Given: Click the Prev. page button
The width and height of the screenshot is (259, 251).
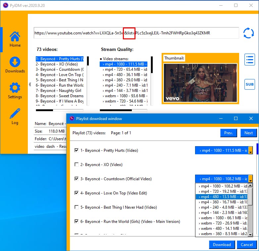Looking at the screenshot, I should coord(229,133).
